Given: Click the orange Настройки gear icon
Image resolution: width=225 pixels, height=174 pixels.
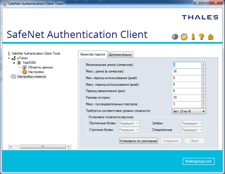Looking at the screenshot, I should tap(24, 72).
